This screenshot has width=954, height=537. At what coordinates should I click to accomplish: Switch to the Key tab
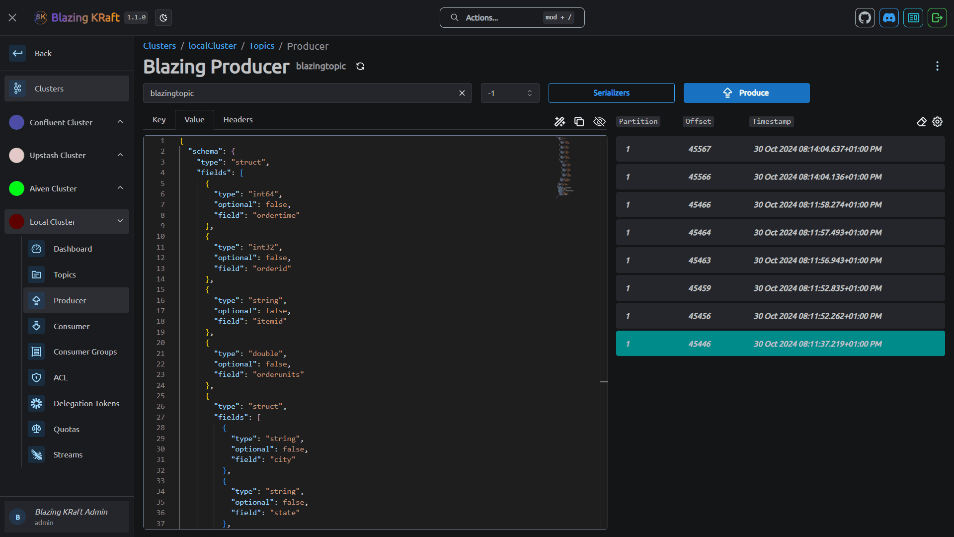159,119
